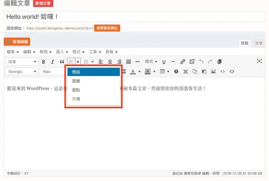Undo the last action
Viewport: 269px width, 181px height.
click(x=201, y=62)
